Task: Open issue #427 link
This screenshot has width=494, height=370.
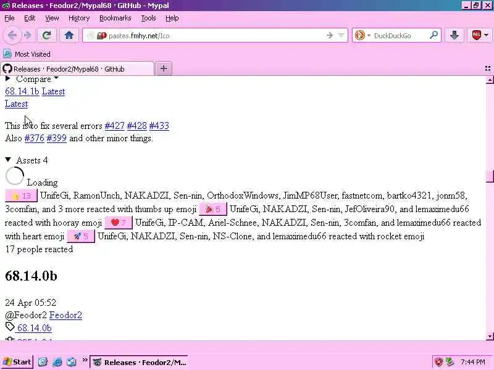Action: pos(115,126)
